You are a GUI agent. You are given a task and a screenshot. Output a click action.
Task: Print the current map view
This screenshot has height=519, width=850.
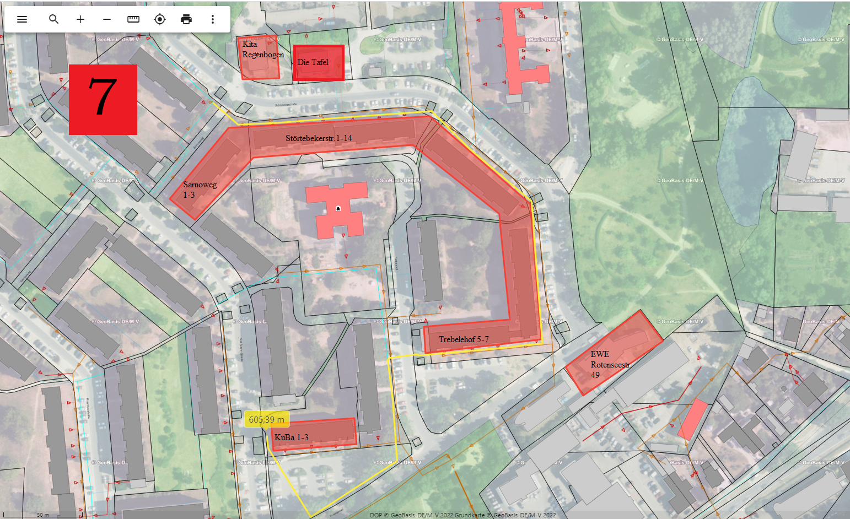coord(186,19)
